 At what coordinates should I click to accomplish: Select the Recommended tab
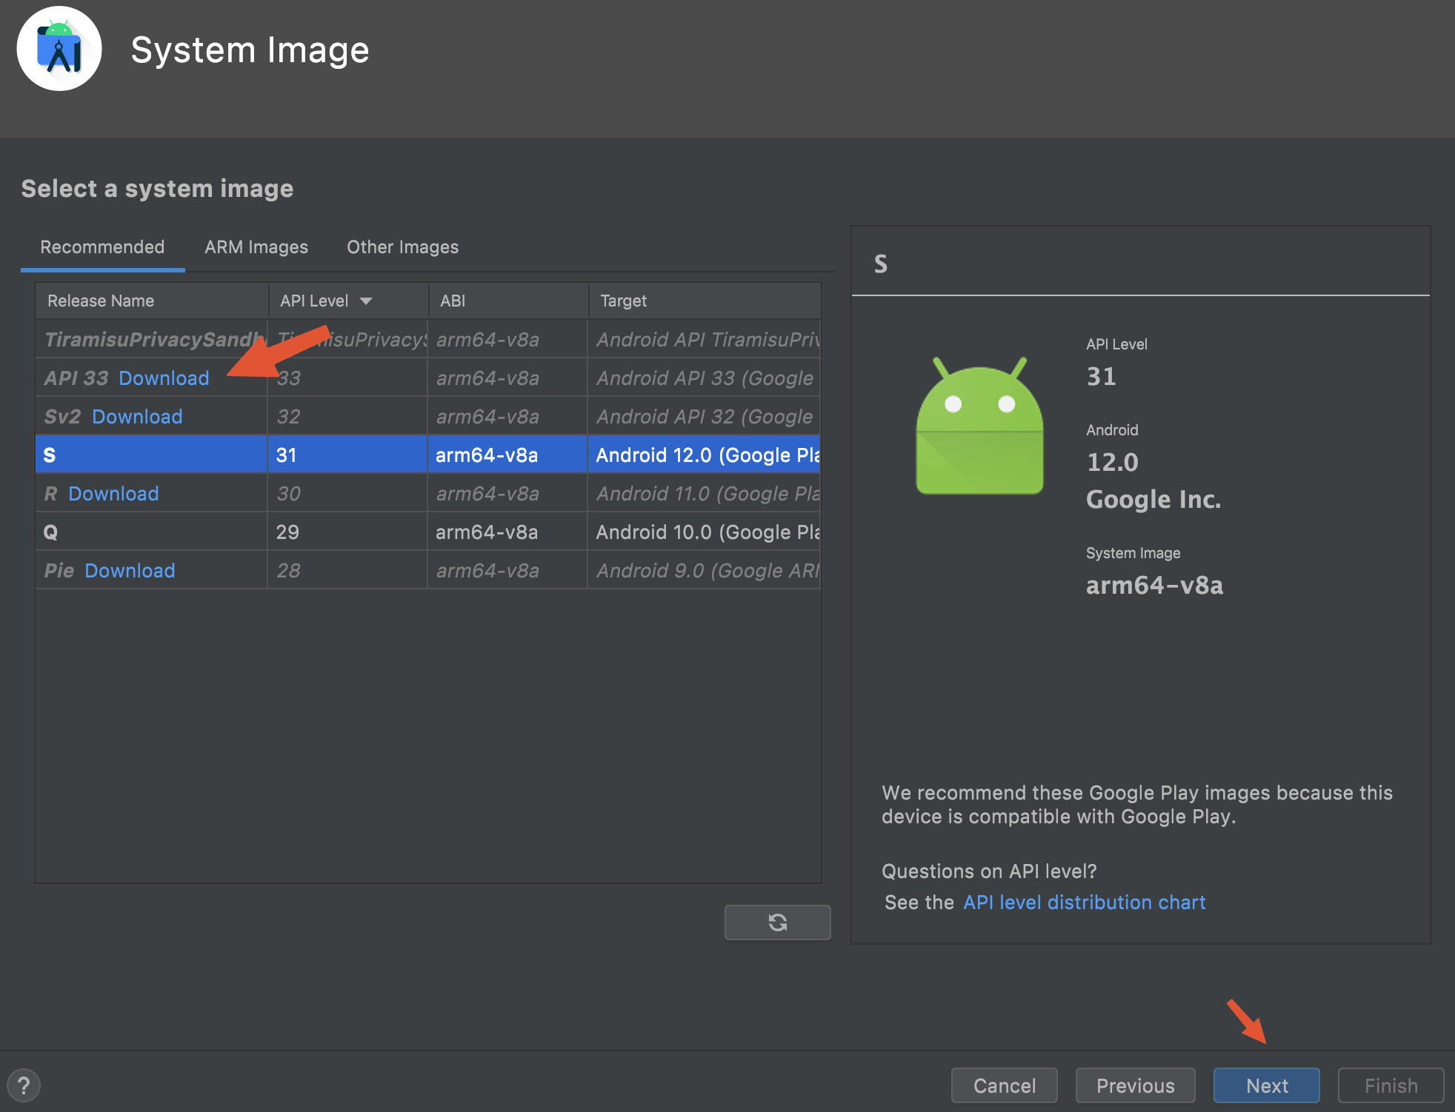coord(102,247)
